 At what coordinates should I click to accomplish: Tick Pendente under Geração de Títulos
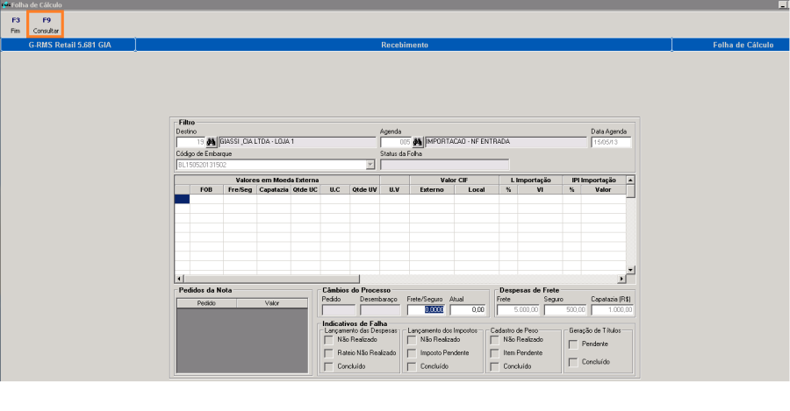coord(571,344)
